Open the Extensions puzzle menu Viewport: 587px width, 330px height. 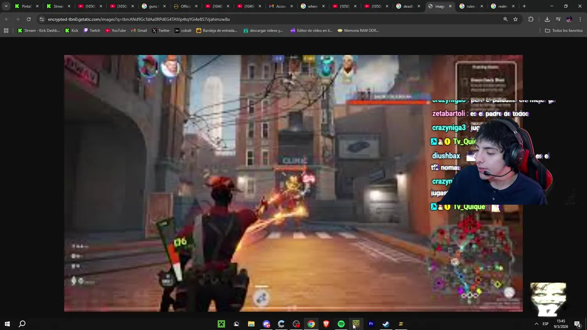pos(531,19)
